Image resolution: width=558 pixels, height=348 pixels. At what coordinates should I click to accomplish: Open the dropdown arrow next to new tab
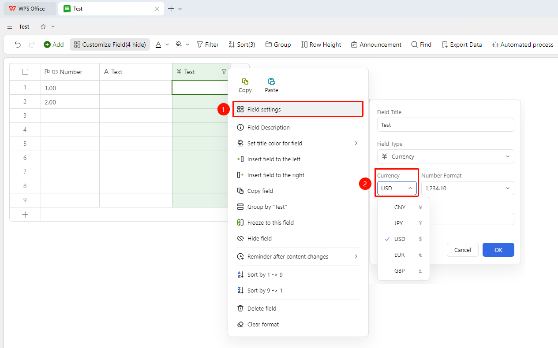[180, 9]
